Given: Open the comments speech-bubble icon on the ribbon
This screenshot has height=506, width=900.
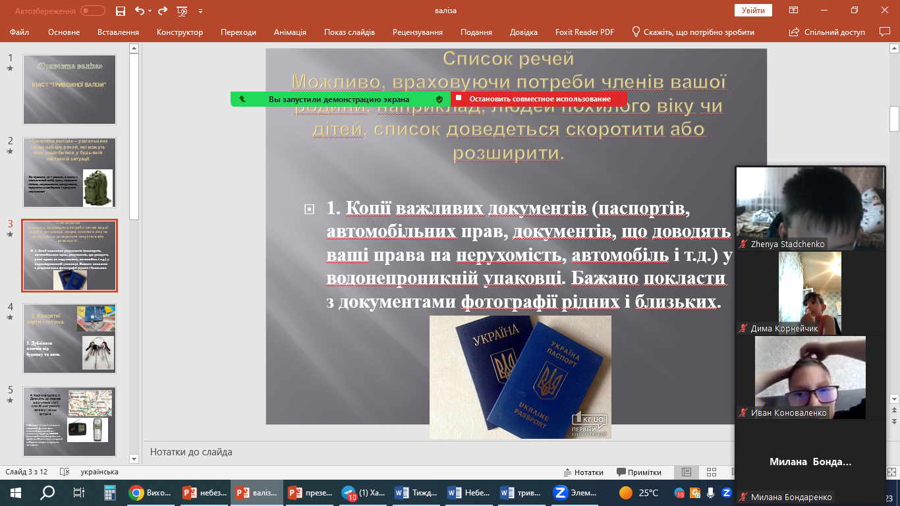Looking at the screenshot, I should point(885,32).
